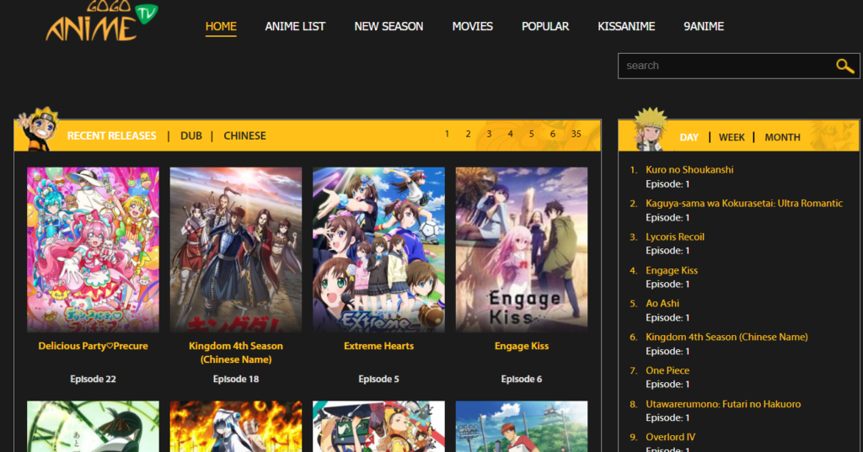
Task: Open Kuro no Shoukanshi in ranking list
Action: point(689,170)
